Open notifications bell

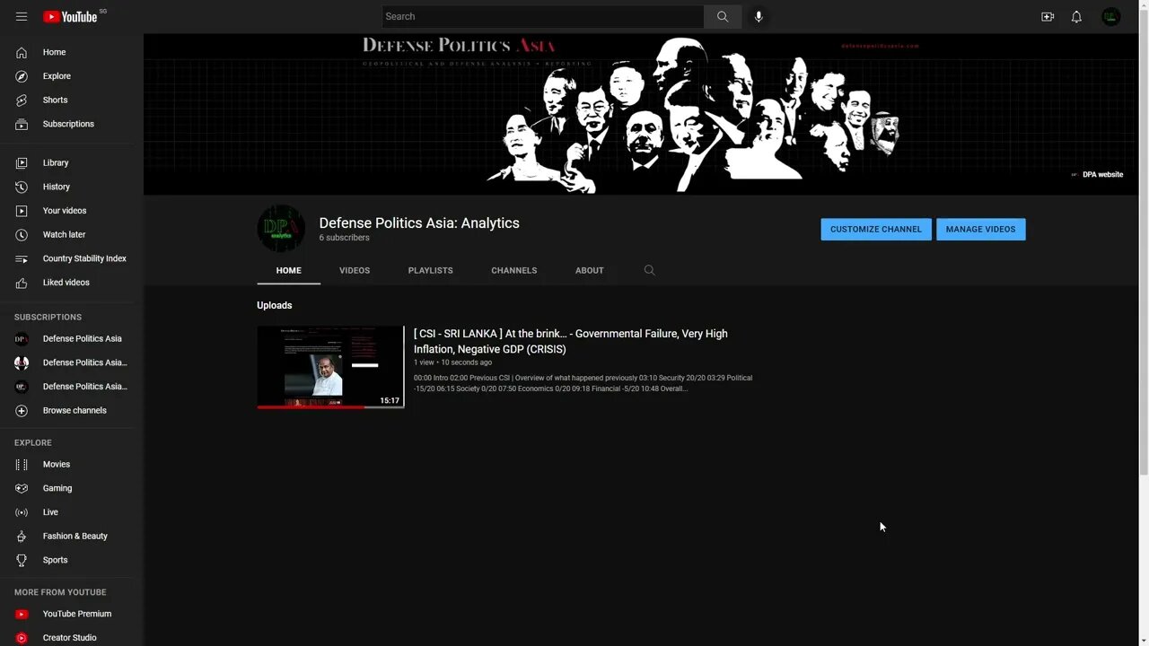[x=1076, y=16]
